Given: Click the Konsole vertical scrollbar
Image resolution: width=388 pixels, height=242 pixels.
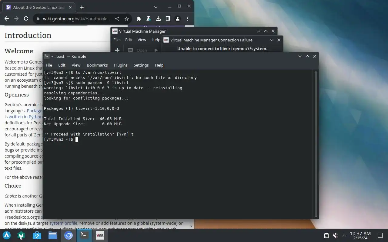Looking at the screenshot, I should (x=316, y=144).
